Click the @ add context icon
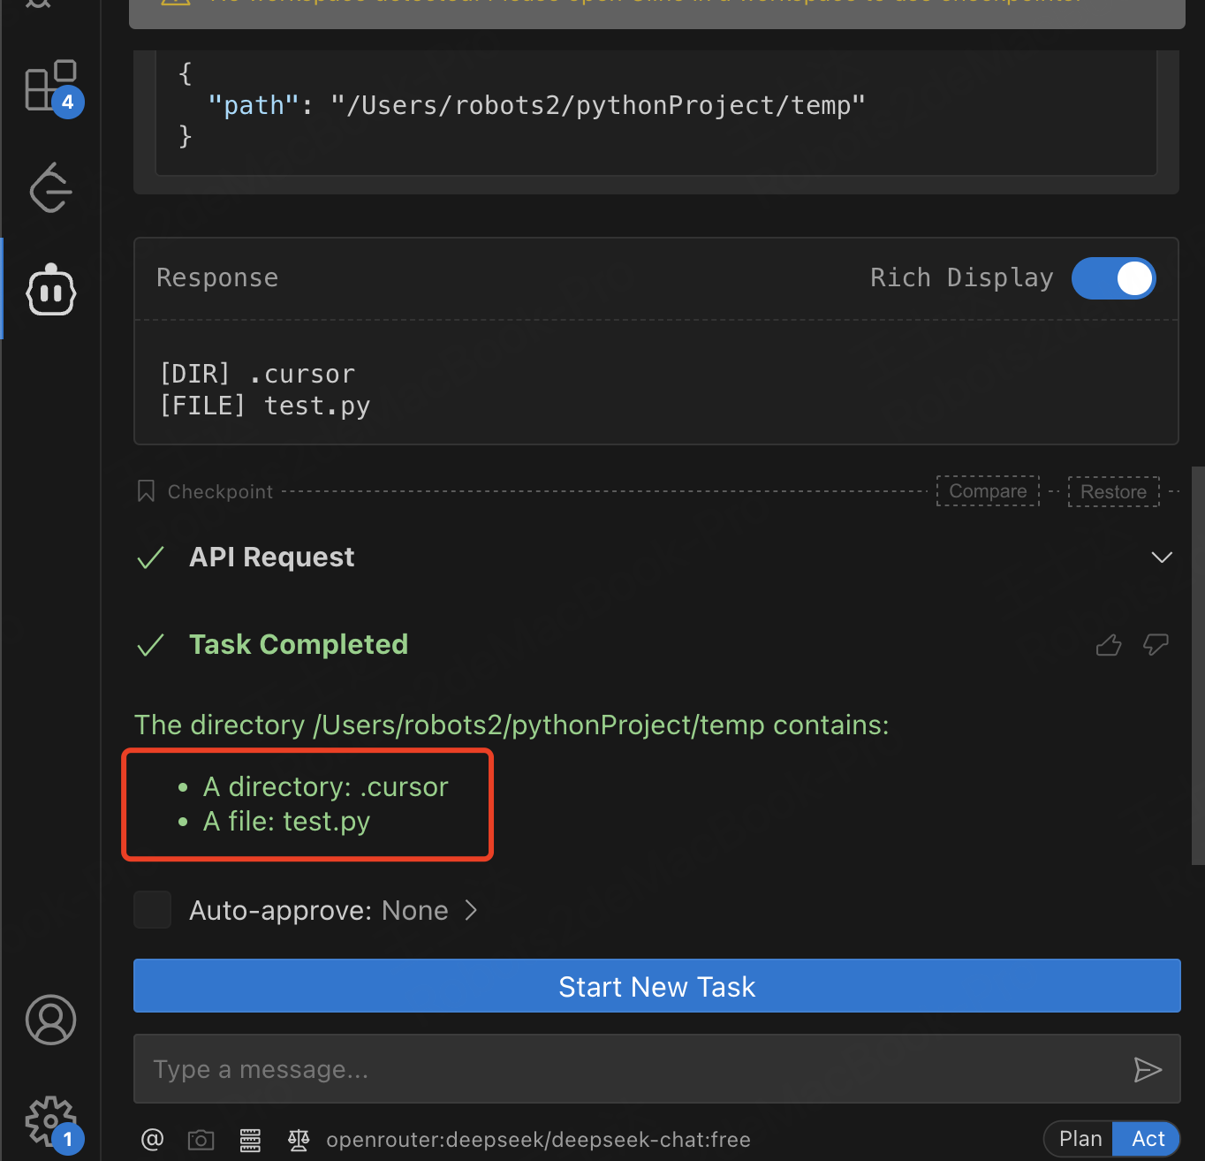 point(152,1140)
